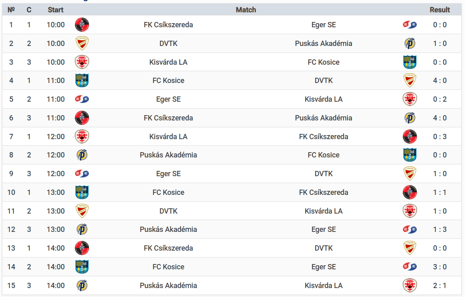Click Eger SE logo in match 5
Viewport: 465px width, 297px height.
pos(82,99)
